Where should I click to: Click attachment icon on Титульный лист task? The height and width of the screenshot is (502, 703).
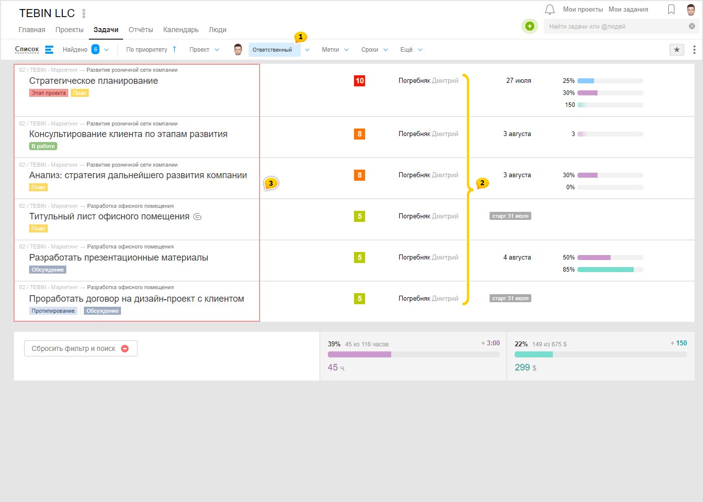[x=197, y=217]
